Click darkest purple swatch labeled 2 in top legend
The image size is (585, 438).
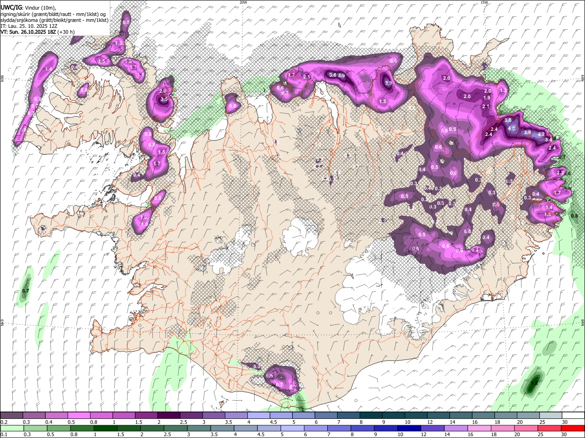[169, 416]
